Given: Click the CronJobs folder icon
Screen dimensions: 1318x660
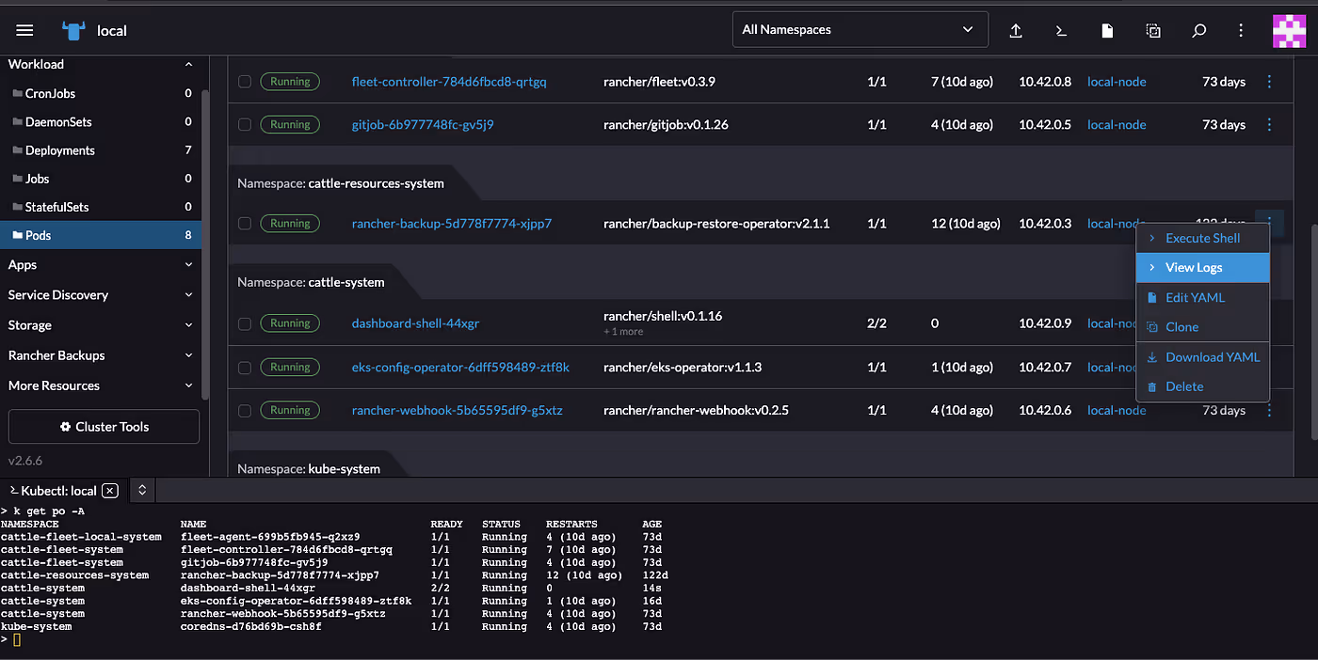Looking at the screenshot, I should [17, 94].
